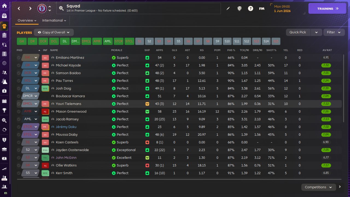Sort the table by GLS column

click(x=174, y=50)
